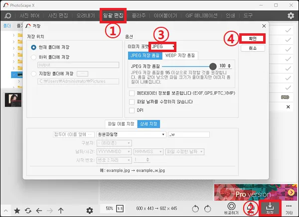The image size is (299, 217).
Task: Open the 파일 수정한 날짜 dropdown
Action: (x=185, y=151)
